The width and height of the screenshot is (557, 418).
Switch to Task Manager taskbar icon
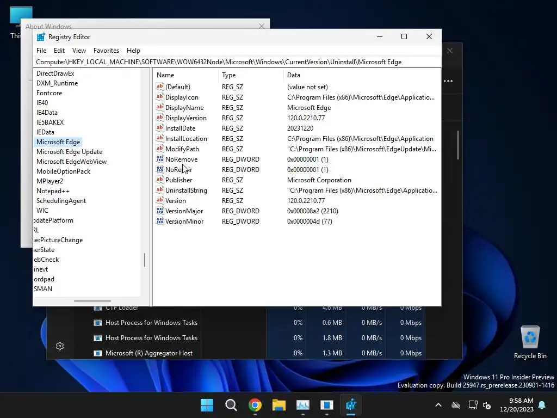[303, 405]
